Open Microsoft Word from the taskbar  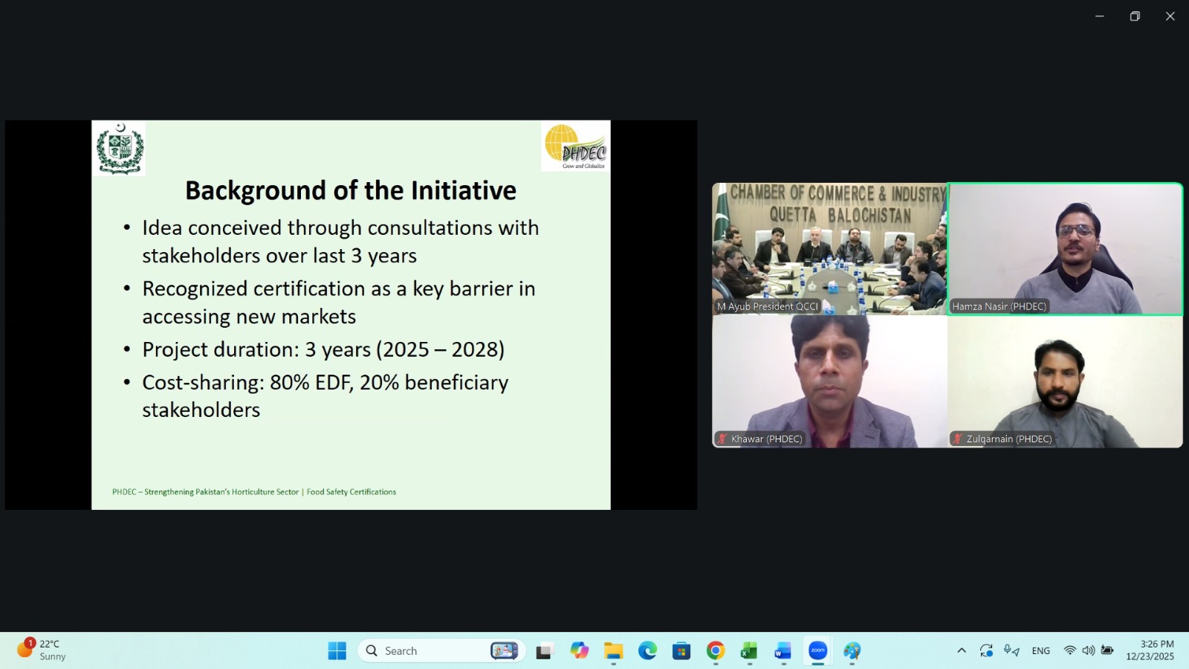pyautogui.click(x=783, y=651)
